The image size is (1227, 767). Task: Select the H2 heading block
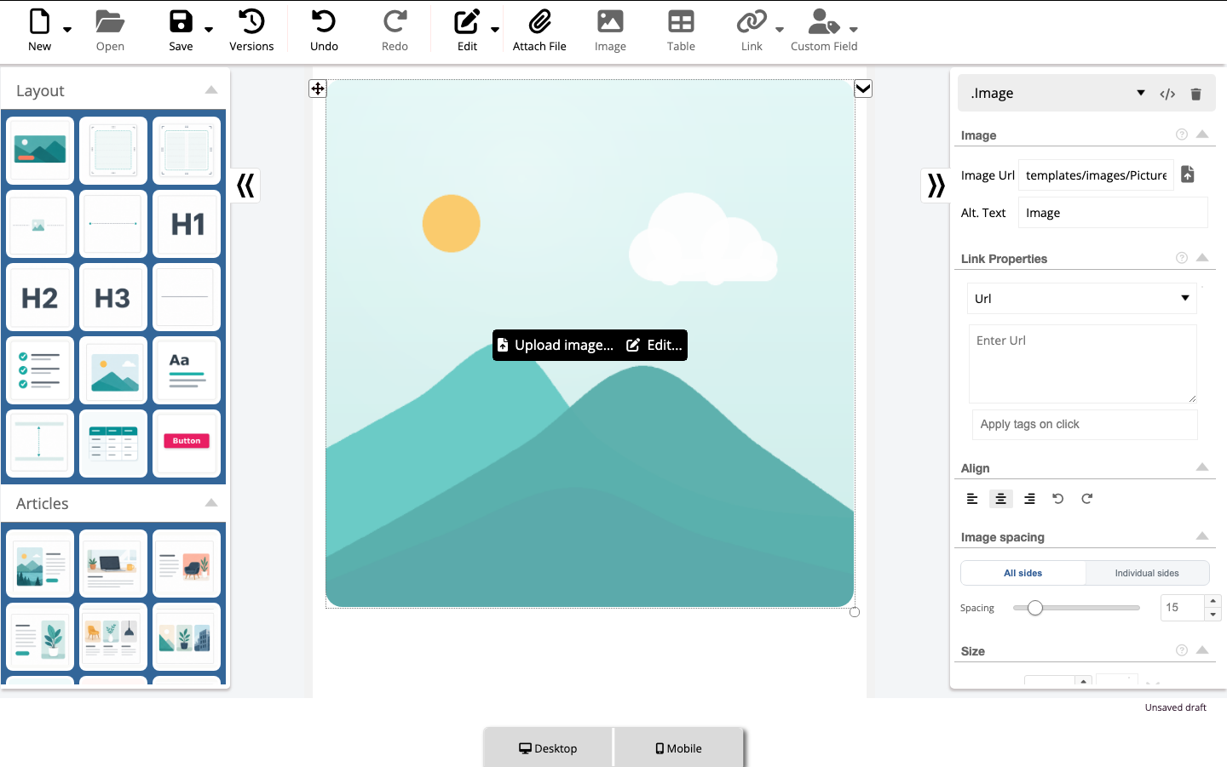(40, 297)
